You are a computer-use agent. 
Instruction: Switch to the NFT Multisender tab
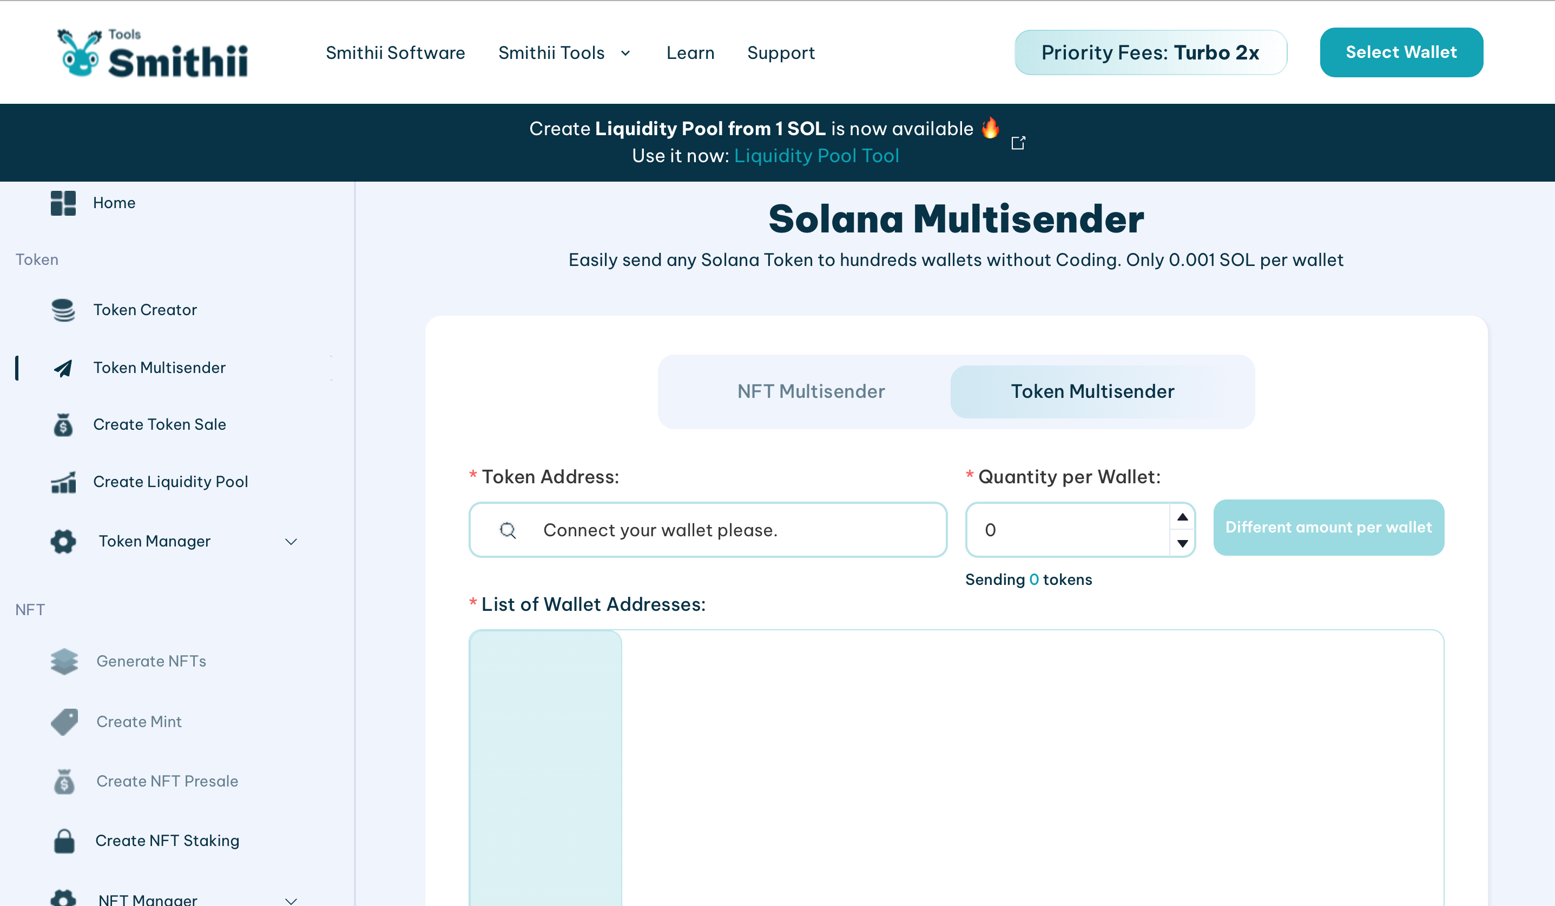811,391
